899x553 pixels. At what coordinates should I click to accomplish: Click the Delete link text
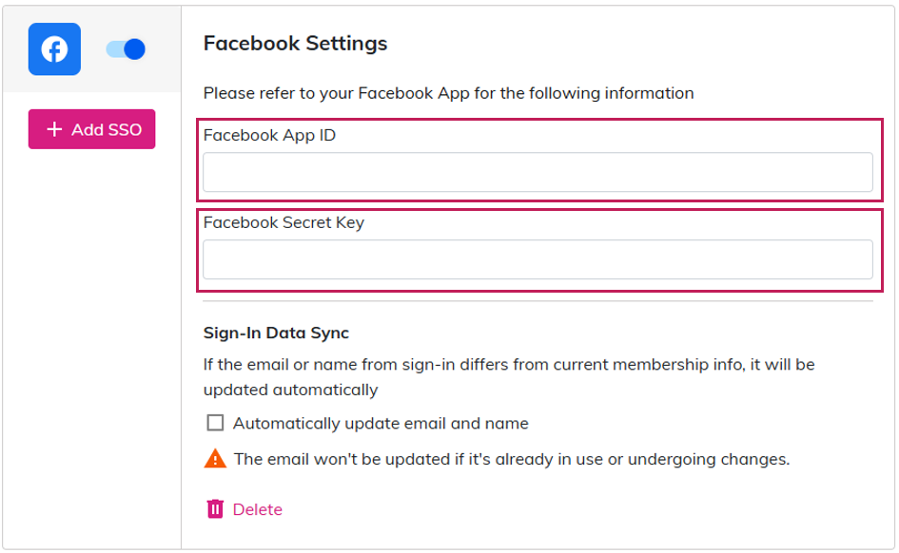tap(258, 509)
